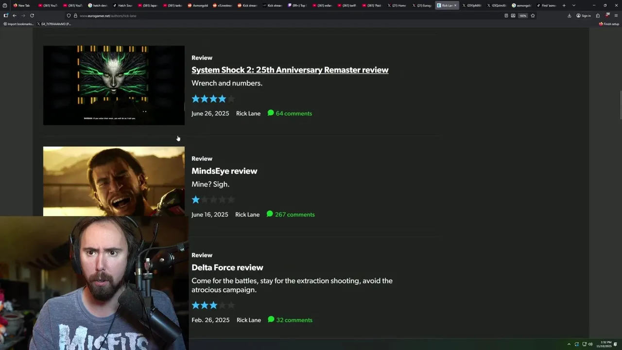Click the System Shock 2 star rating

pos(213,99)
